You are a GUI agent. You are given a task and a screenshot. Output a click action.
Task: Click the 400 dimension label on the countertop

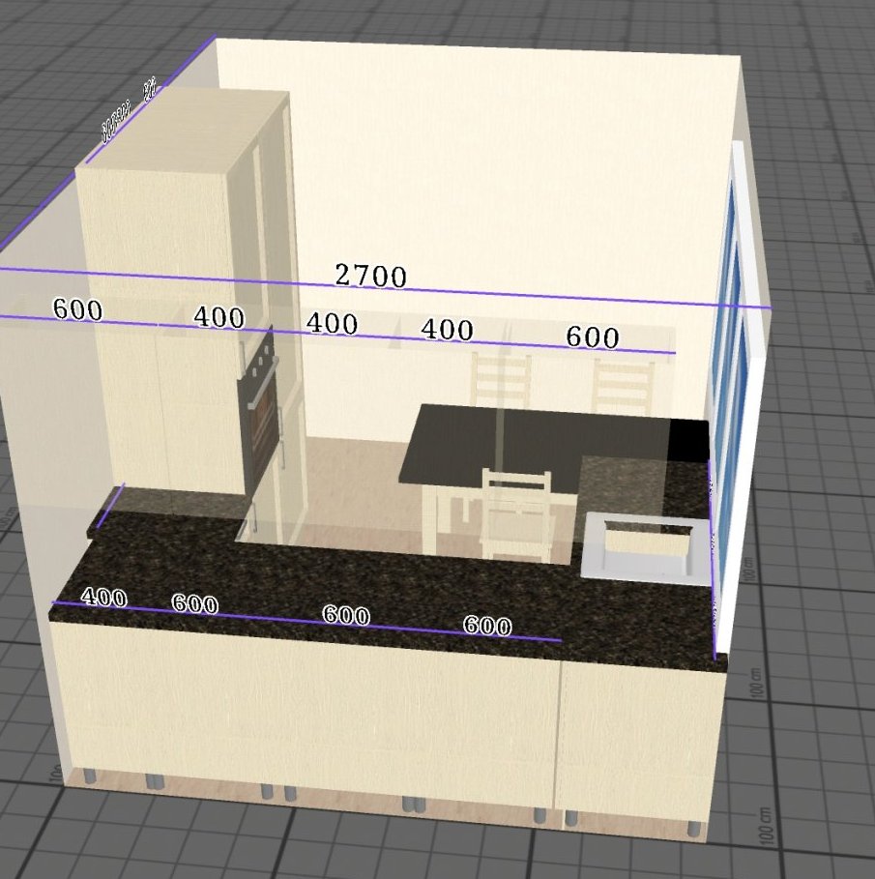coord(103,598)
